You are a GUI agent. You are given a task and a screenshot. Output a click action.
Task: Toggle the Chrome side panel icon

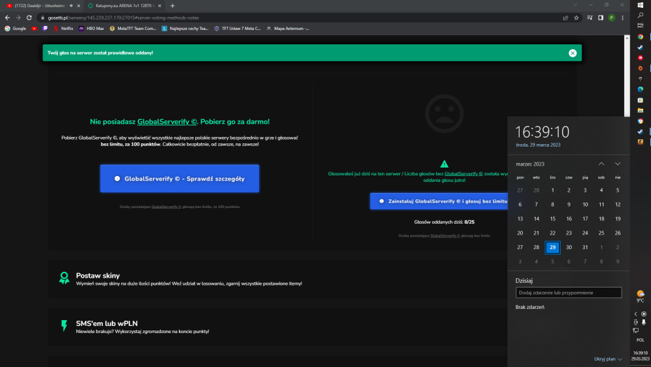pyautogui.click(x=600, y=18)
